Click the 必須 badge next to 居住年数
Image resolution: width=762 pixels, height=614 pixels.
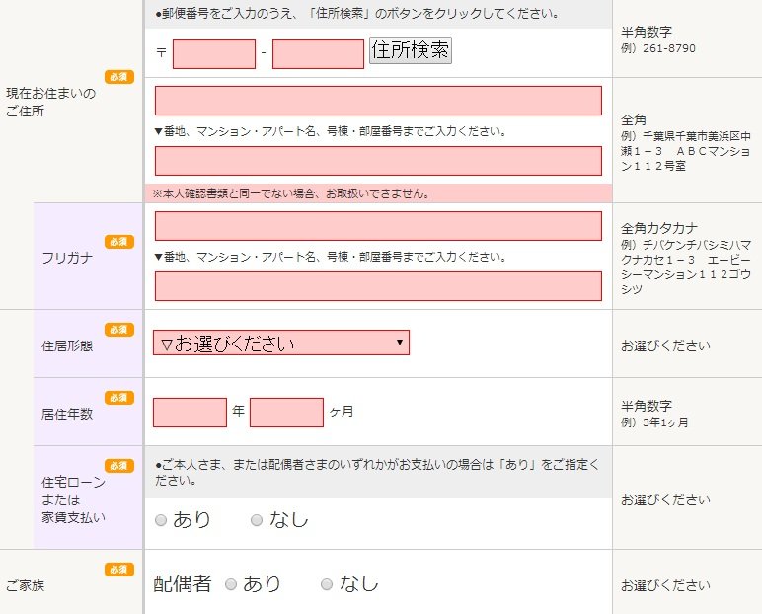point(119,398)
